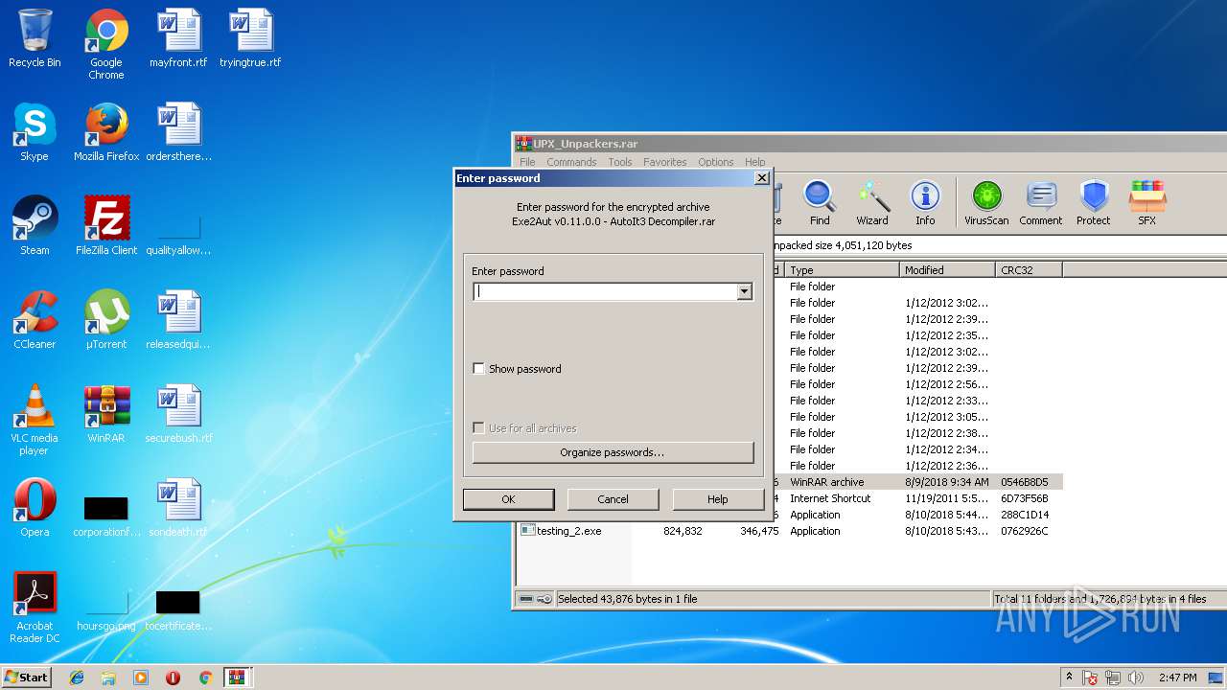Click the taskbar clock showing 2:47 PM

pyautogui.click(x=1177, y=678)
